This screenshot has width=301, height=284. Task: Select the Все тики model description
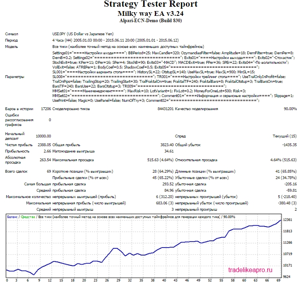pyautogui.click(x=128, y=47)
